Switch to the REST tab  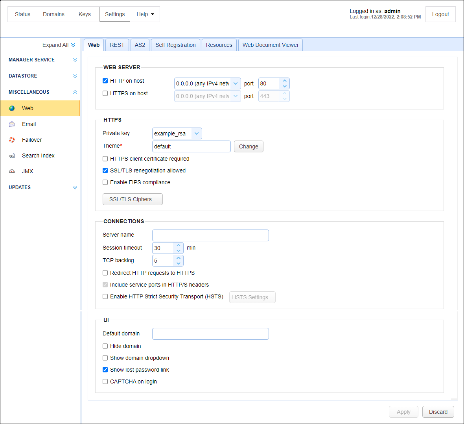(x=117, y=45)
